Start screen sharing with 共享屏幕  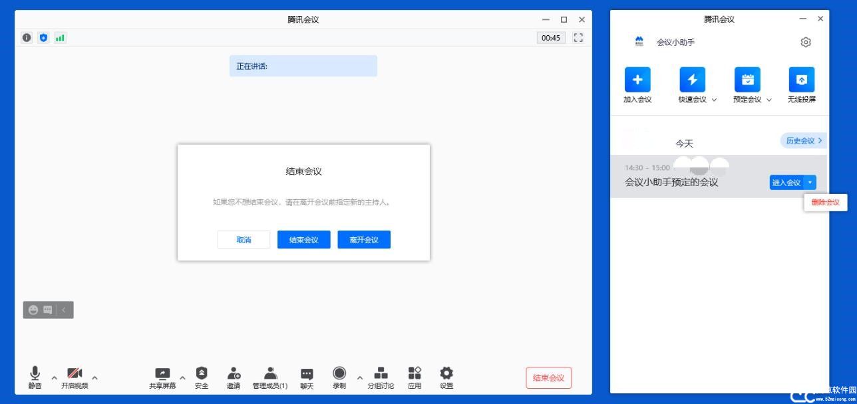pos(162,377)
